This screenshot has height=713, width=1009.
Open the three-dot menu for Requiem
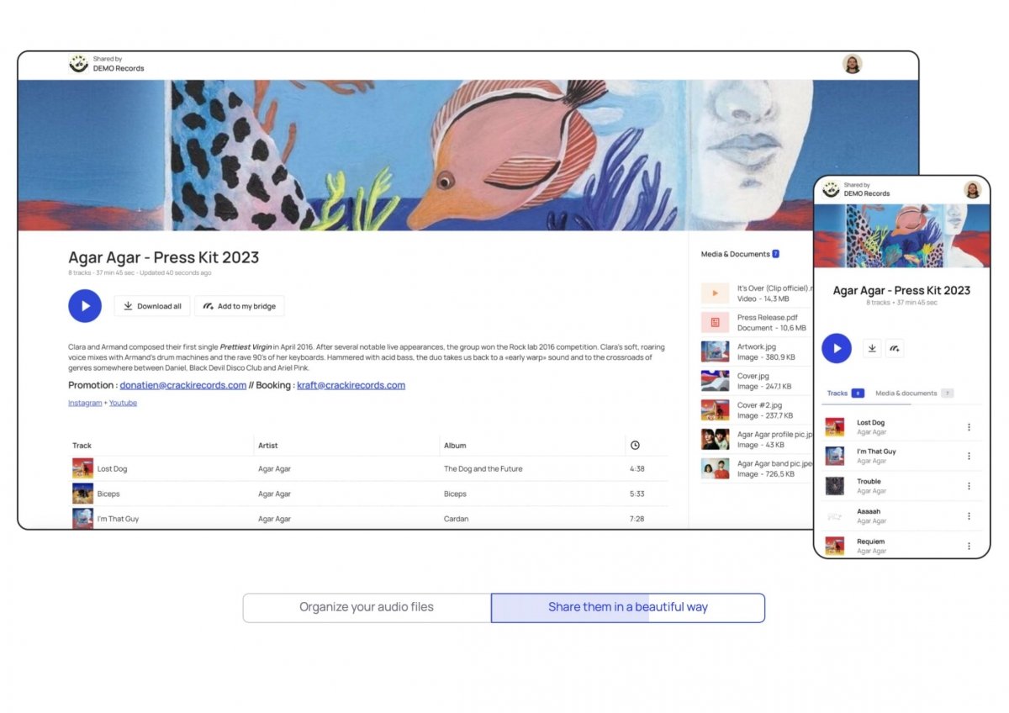coord(969,546)
